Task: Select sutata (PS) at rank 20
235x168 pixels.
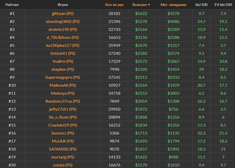Action: click(63, 165)
